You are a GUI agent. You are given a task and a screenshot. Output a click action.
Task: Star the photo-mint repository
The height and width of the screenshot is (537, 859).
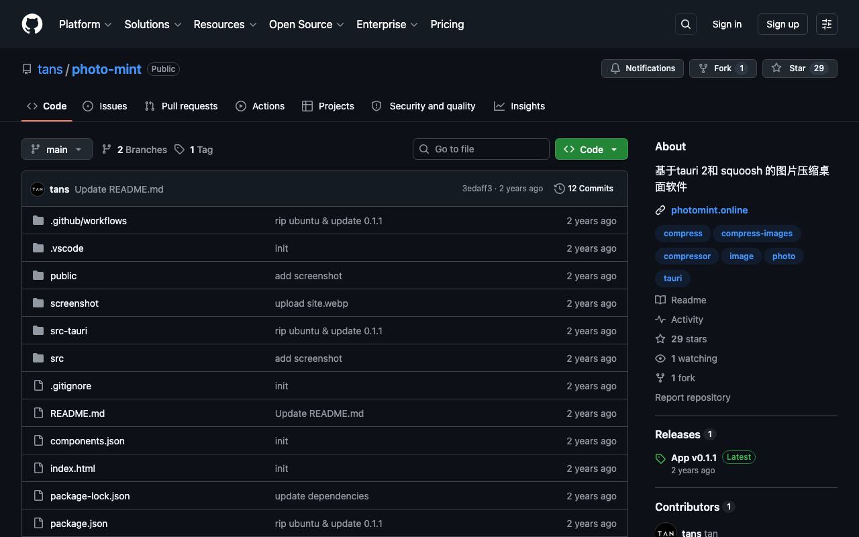click(800, 68)
